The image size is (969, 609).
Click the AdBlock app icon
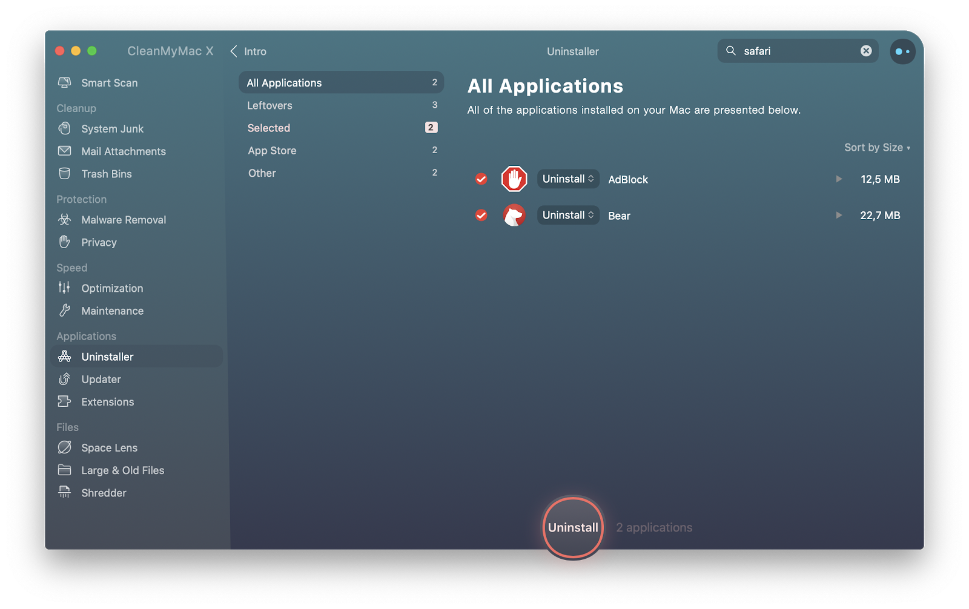pyautogui.click(x=514, y=179)
